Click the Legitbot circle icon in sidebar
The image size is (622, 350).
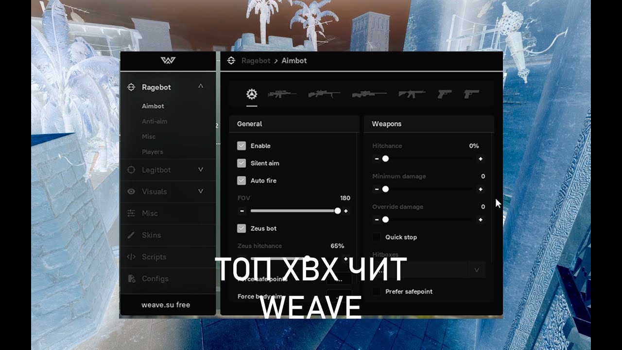click(131, 170)
